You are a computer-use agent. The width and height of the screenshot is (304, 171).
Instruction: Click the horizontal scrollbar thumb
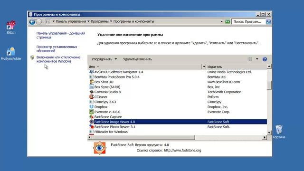pos(143,137)
